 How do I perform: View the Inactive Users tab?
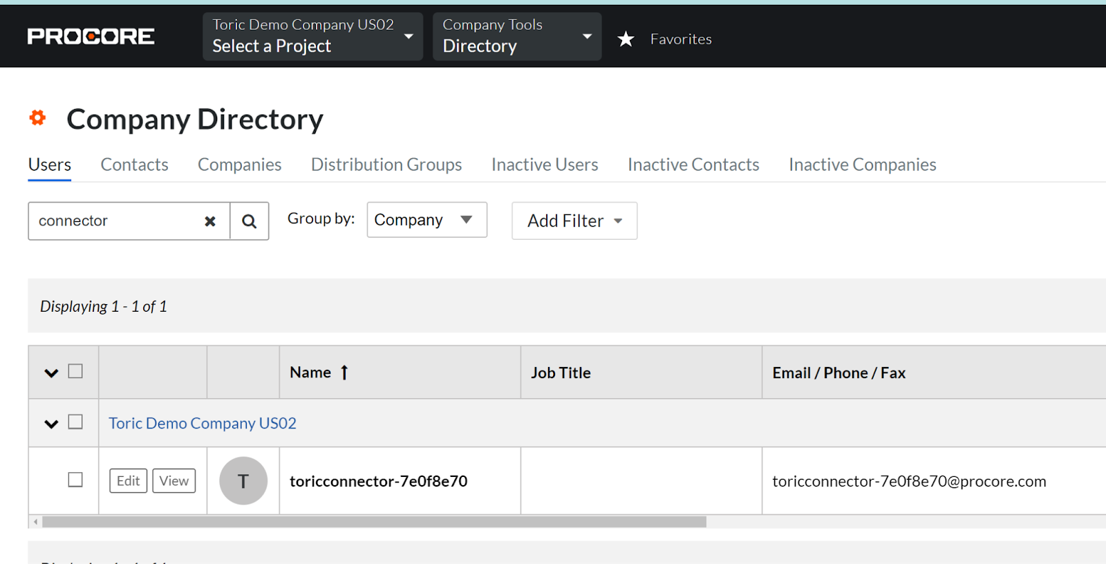tap(545, 164)
